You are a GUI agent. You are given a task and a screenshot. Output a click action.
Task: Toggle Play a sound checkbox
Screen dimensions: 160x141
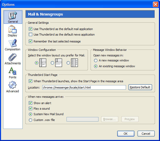coord(30,108)
